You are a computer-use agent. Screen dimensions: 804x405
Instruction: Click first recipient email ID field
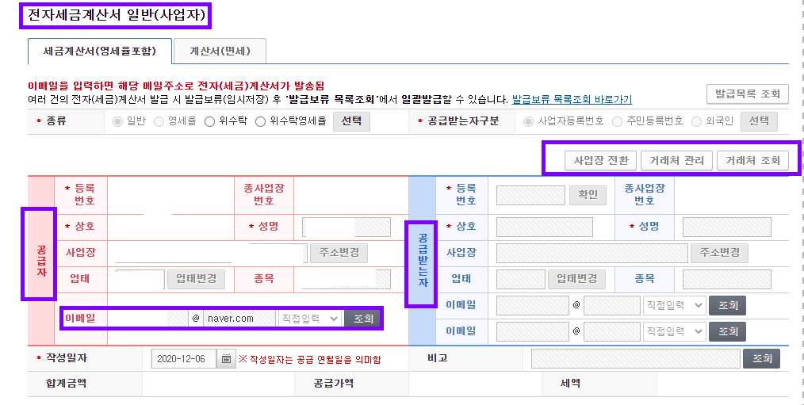(533, 305)
